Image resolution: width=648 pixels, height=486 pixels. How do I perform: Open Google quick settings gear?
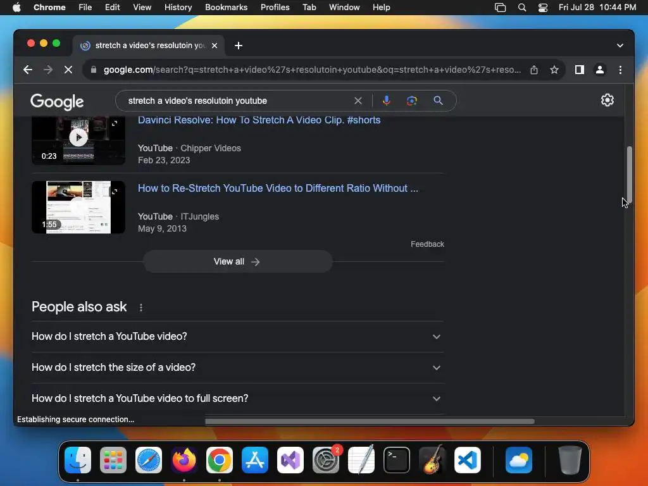coord(607,101)
